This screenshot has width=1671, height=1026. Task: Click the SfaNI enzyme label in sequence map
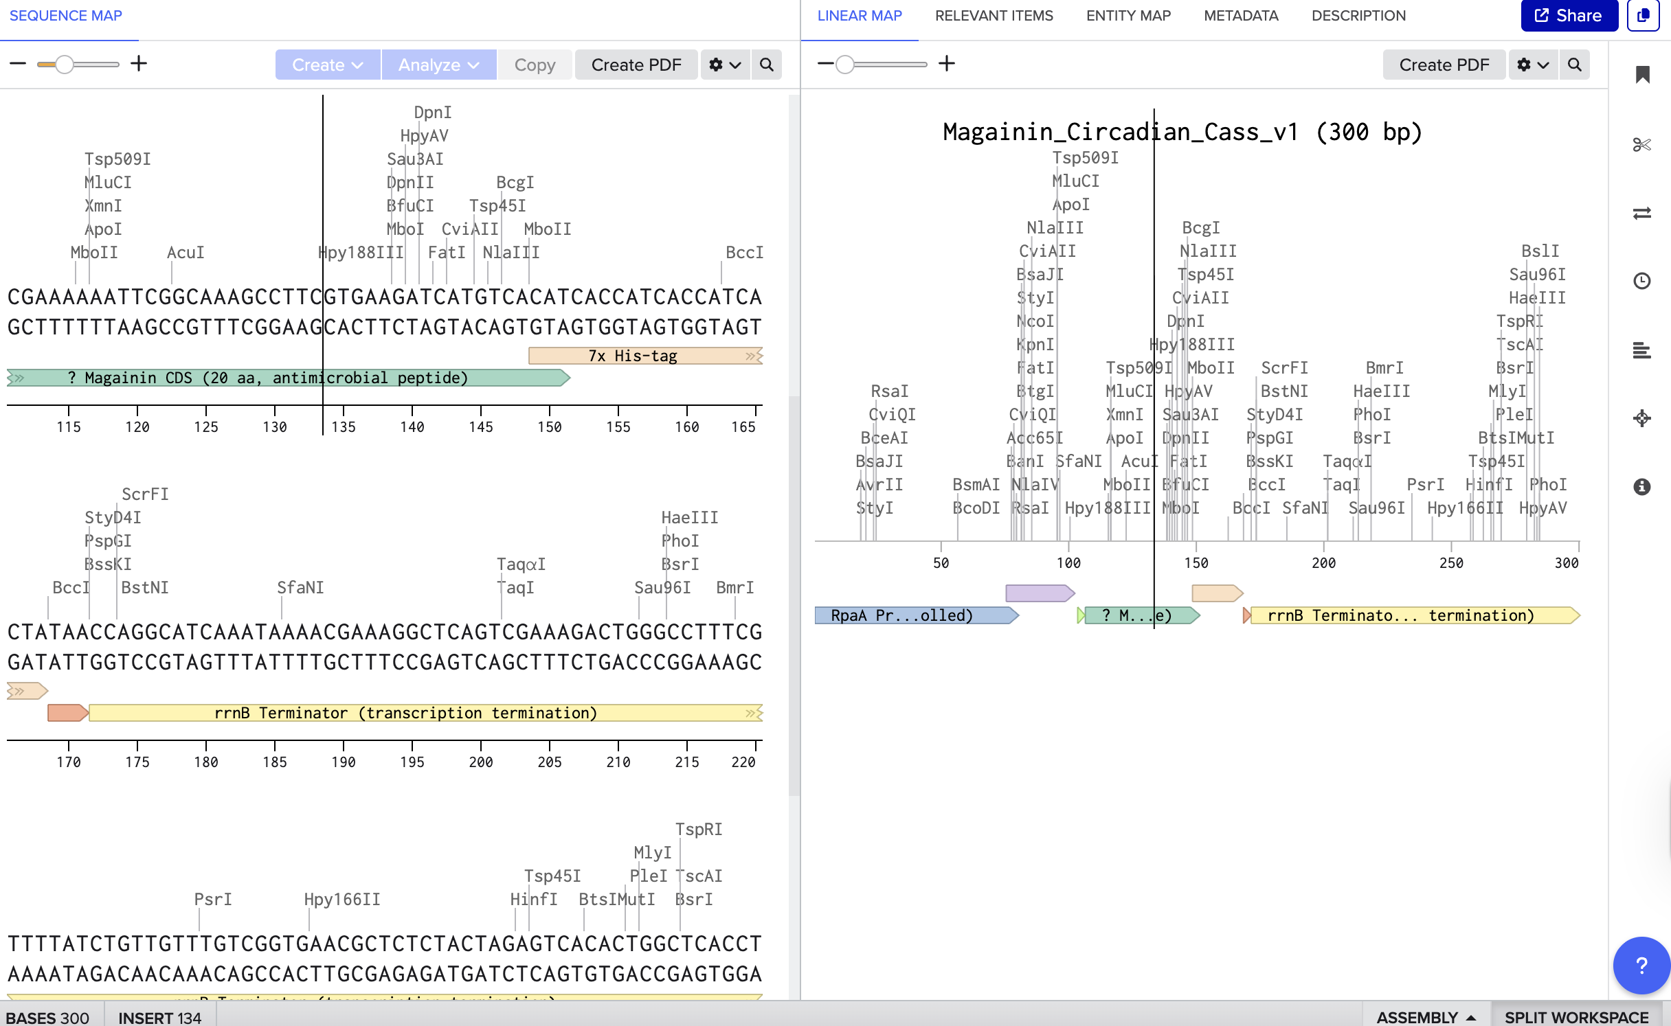(300, 588)
